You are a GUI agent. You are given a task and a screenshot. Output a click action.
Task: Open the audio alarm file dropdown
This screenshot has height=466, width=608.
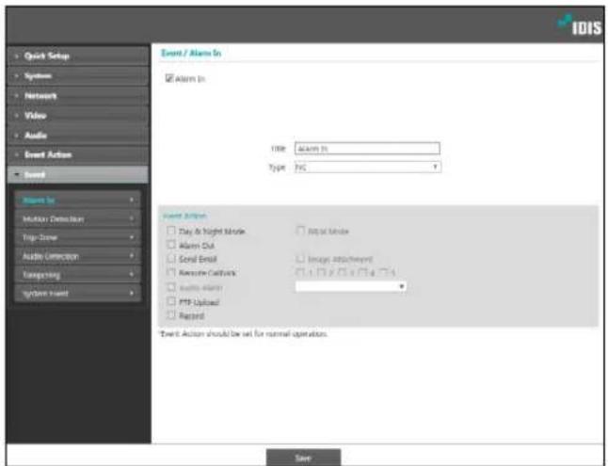[350, 286]
